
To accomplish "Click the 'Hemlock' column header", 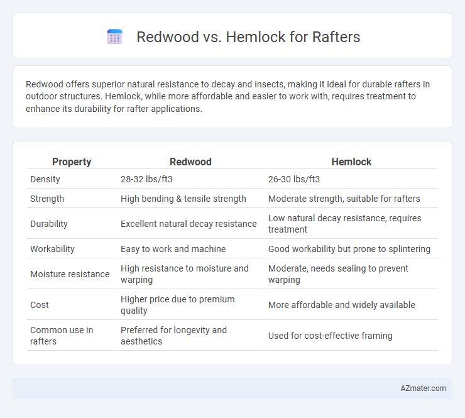I will click(x=351, y=162).
